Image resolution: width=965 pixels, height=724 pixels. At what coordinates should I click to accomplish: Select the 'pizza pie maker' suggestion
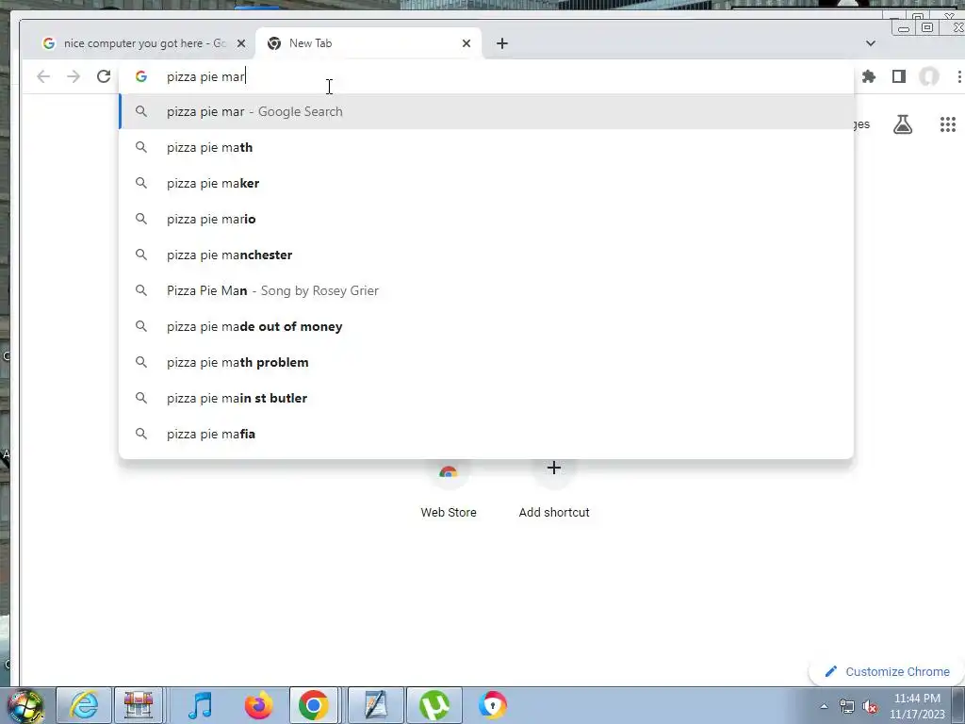(x=486, y=183)
